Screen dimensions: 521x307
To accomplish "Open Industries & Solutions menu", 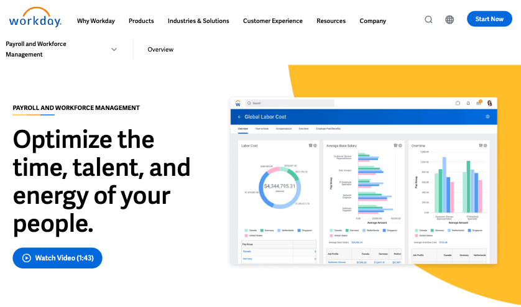I will [x=198, y=21].
